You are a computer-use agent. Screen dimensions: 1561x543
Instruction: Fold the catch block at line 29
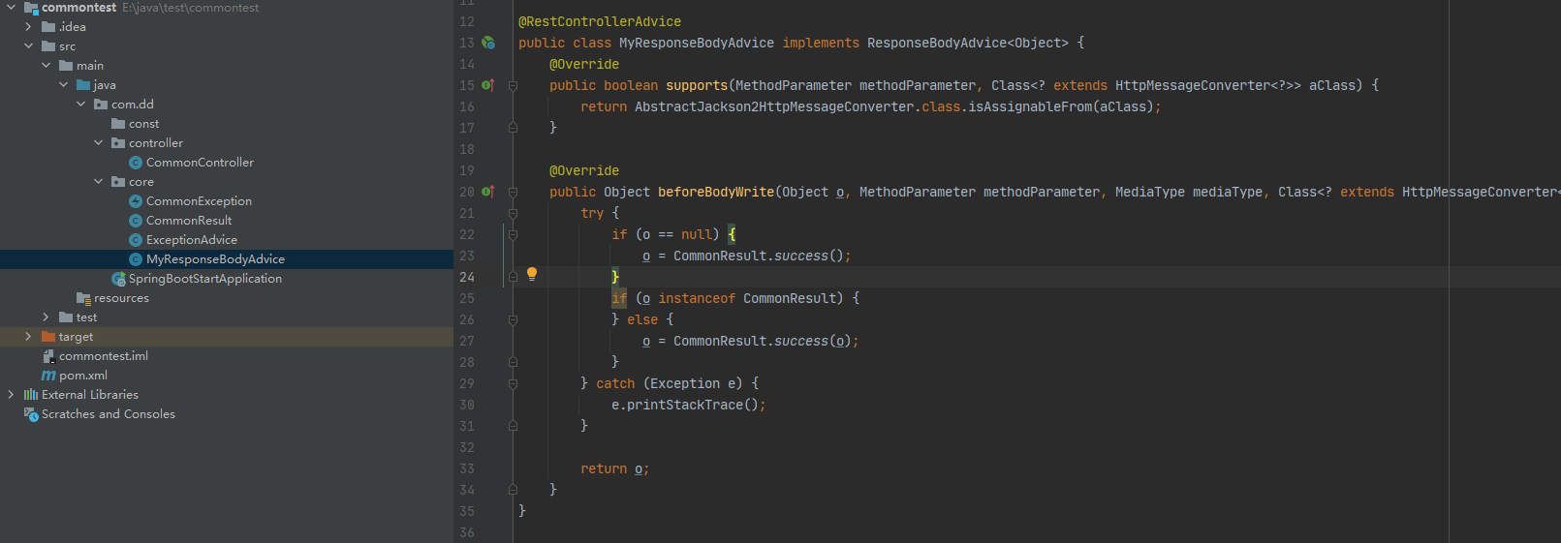pyautogui.click(x=513, y=383)
